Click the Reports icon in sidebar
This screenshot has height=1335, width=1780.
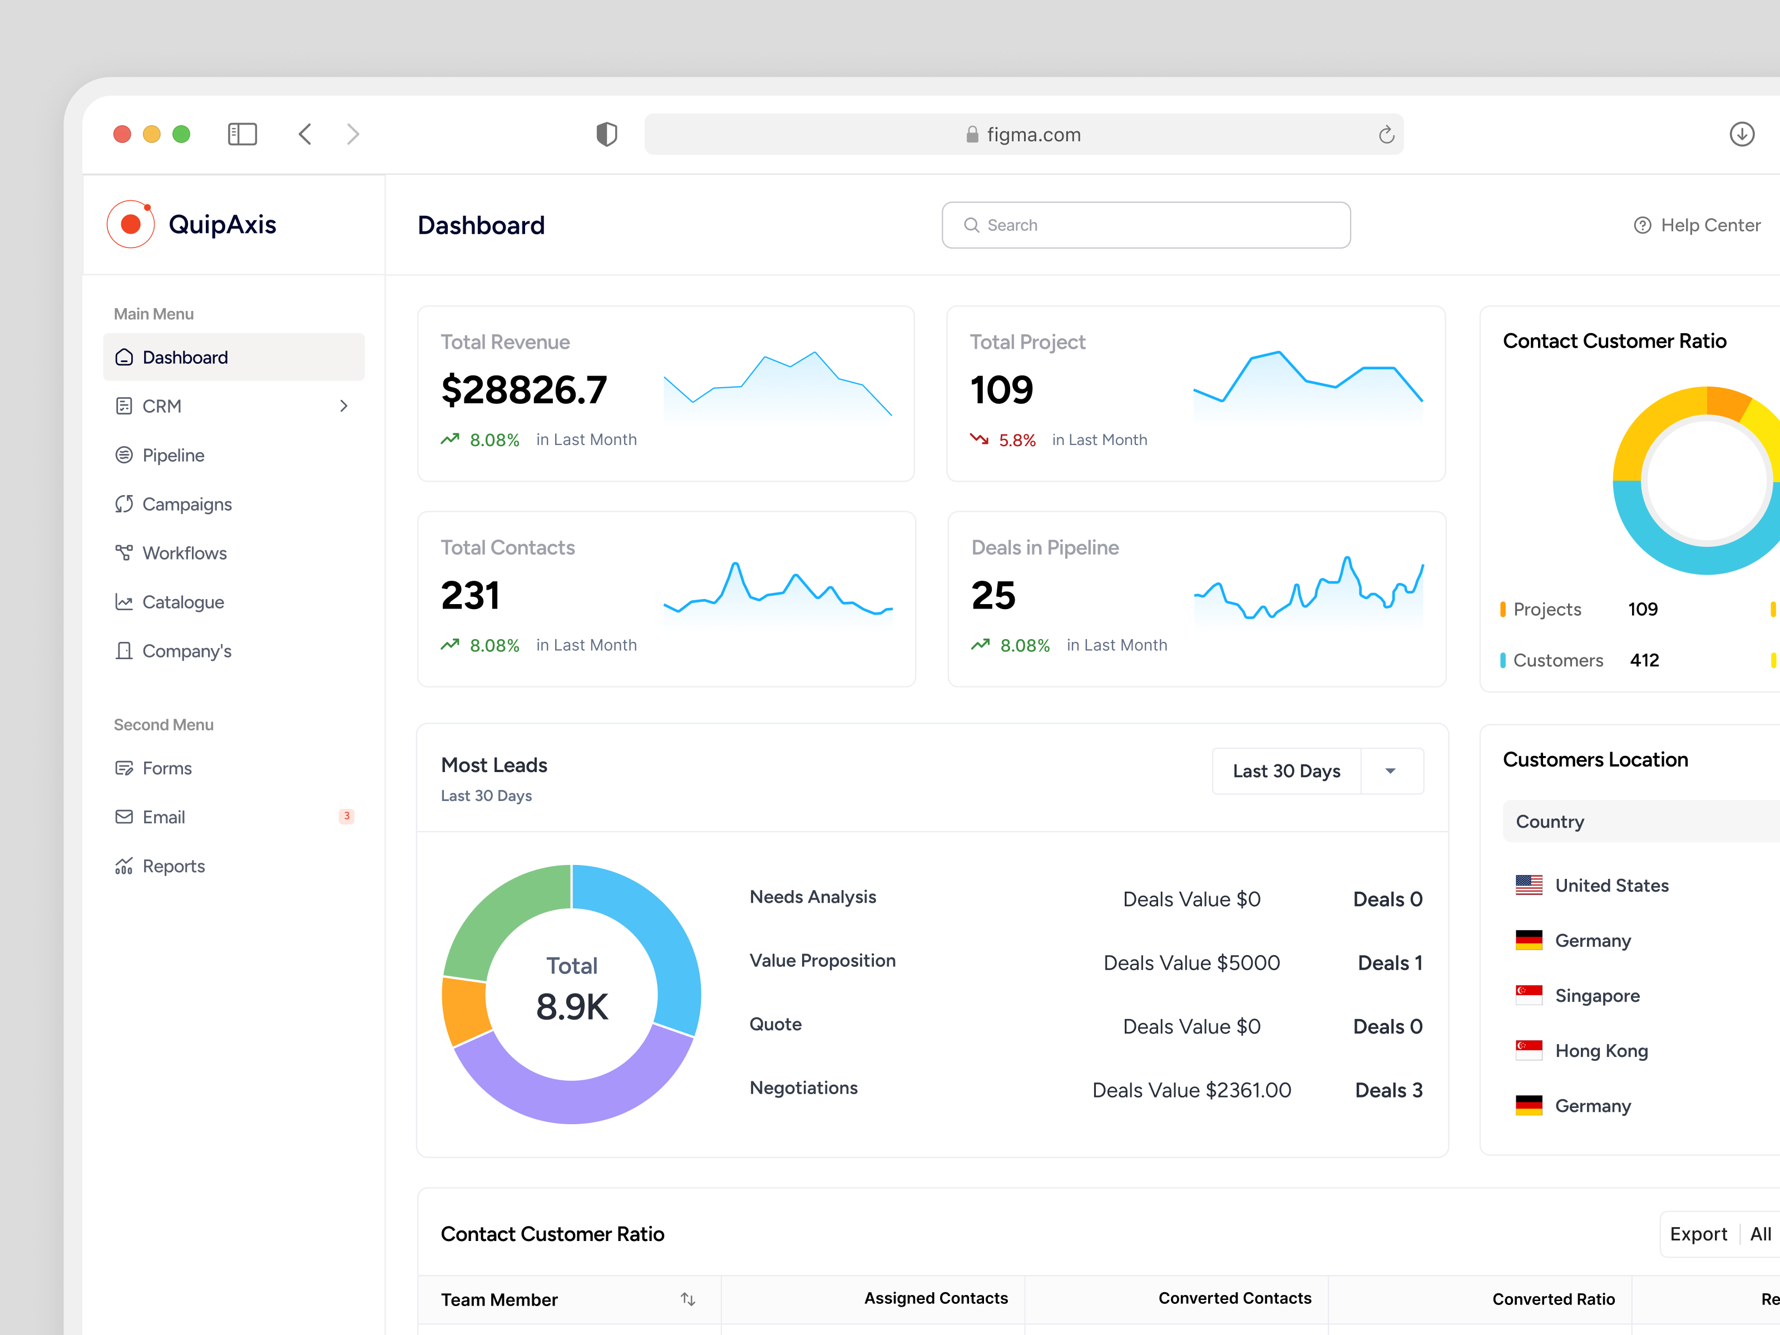pyautogui.click(x=124, y=867)
